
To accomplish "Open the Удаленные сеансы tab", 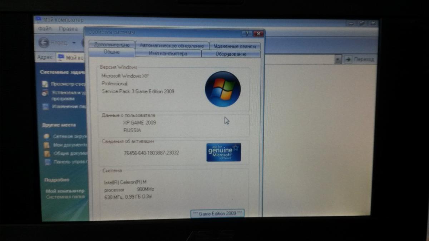I will pyautogui.click(x=235, y=46).
